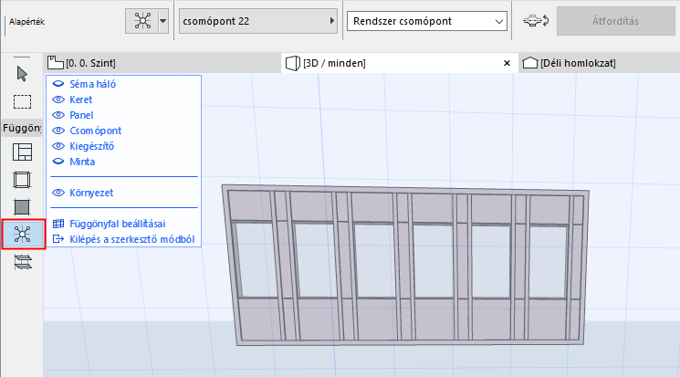Image resolution: width=680 pixels, height=377 pixels.
Task: Click Kilépés a szerkesztő módból
Action: point(131,239)
